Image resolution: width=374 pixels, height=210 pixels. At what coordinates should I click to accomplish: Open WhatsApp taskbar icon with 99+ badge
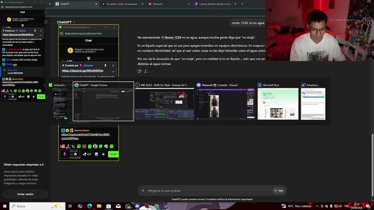pos(128,206)
